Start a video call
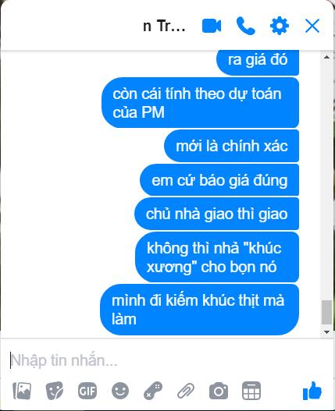 212,26
